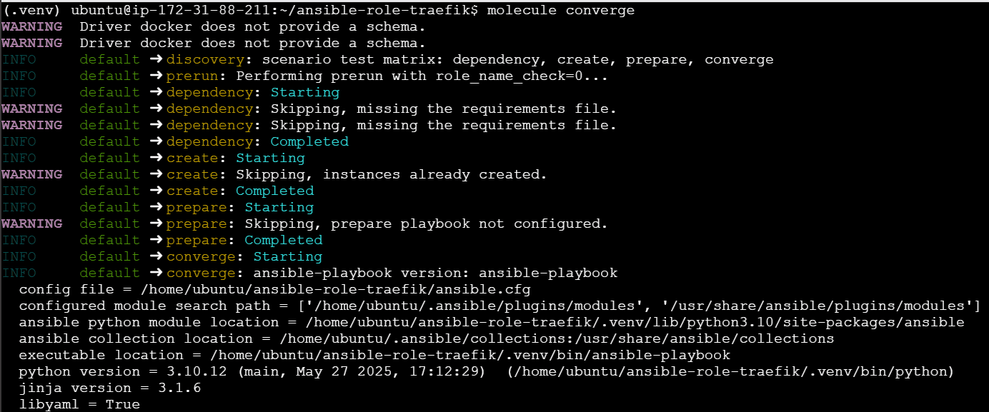This screenshot has height=412, width=989.
Task: Click 'Completed' on the dependency line
Action: (x=309, y=141)
